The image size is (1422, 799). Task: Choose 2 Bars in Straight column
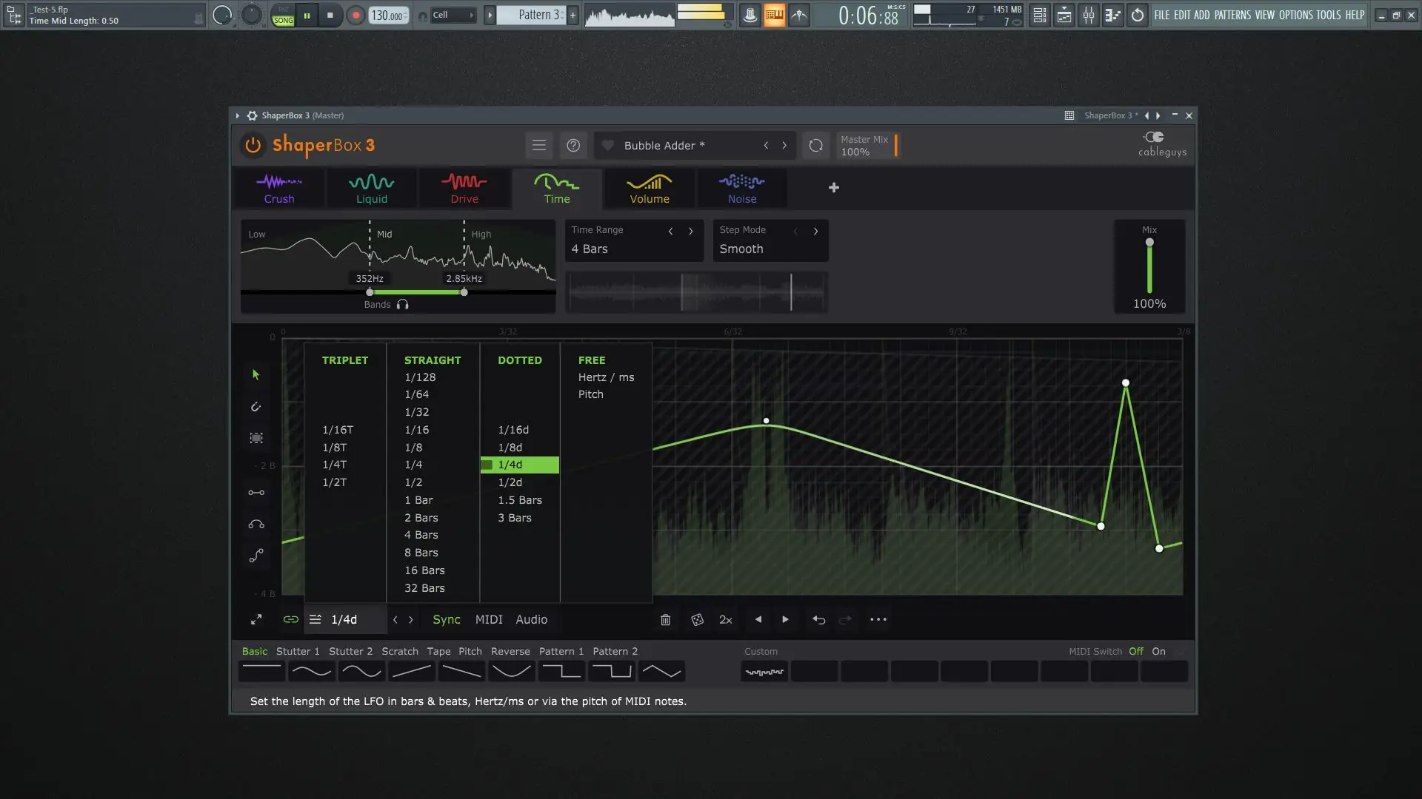pyautogui.click(x=421, y=518)
